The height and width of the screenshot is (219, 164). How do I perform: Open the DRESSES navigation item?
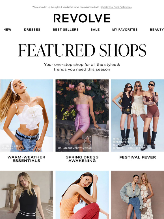[32, 30]
